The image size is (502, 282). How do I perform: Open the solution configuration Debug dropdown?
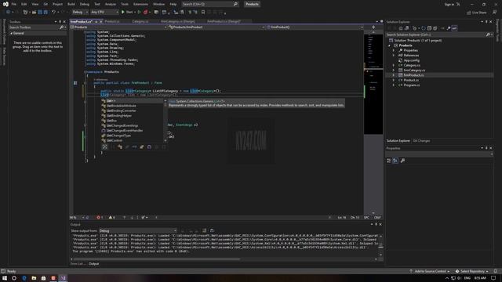pos(80,13)
